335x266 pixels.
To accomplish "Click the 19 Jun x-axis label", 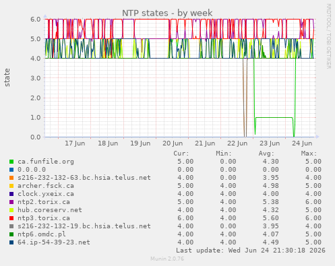I will coord(140,143).
